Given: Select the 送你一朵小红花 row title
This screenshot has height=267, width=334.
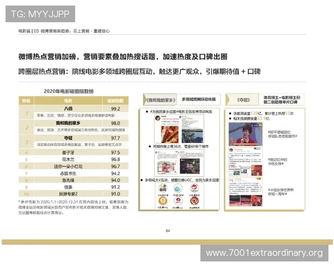Looking at the screenshot, I should tap(68, 166).
